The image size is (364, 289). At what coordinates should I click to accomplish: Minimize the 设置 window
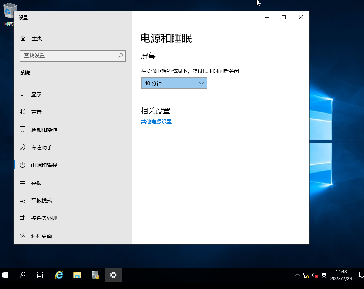(267, 17)
